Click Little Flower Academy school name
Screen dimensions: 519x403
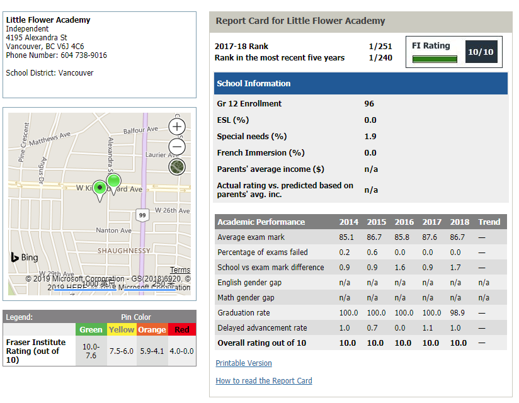[48, 20]
